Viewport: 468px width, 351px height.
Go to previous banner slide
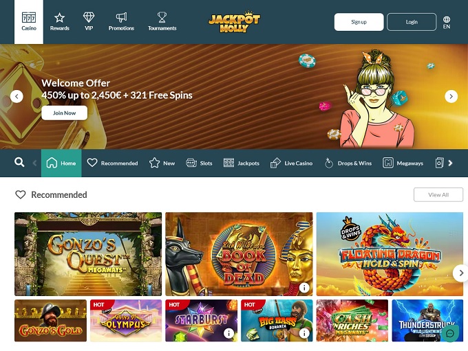coord(17,97)
